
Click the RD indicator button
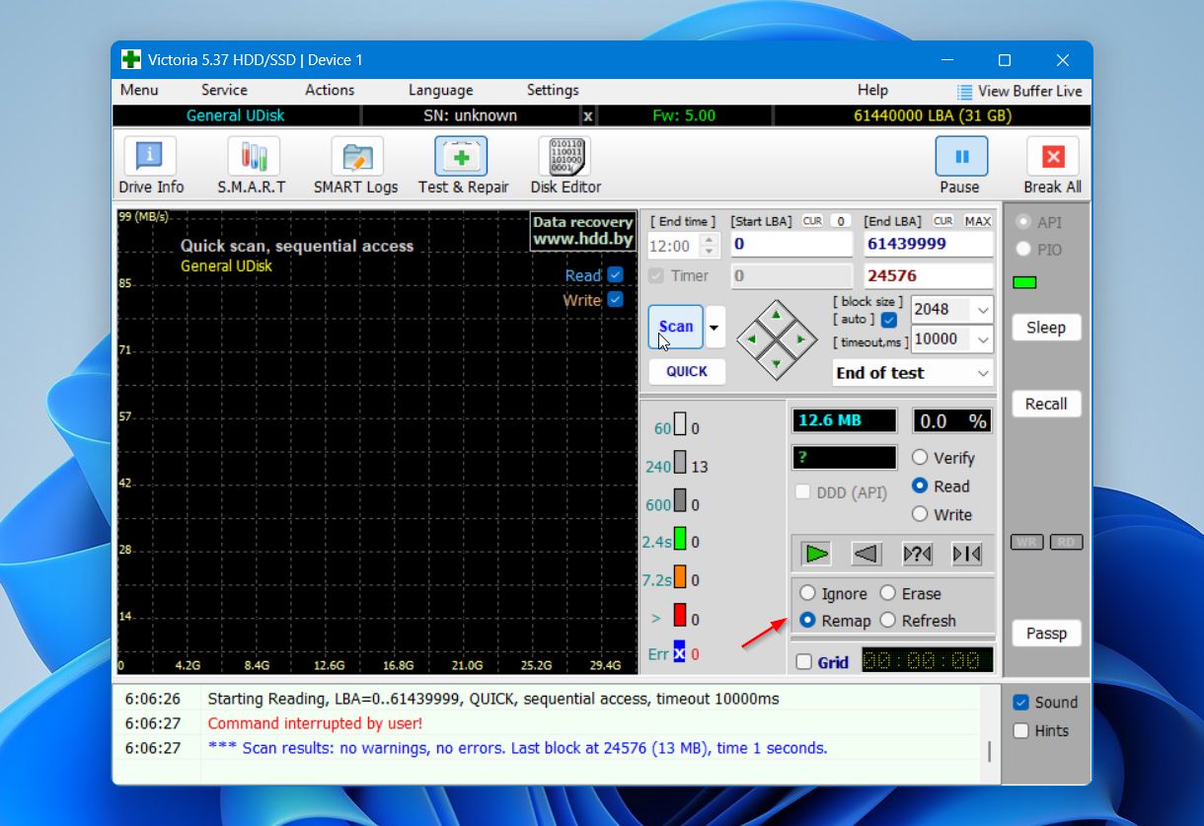point(1066,542)
